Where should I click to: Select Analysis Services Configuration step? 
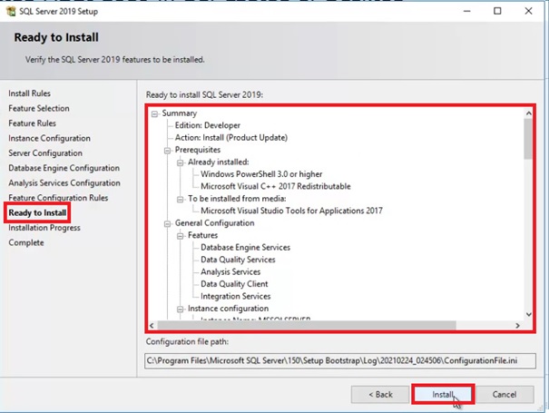coord(64,182)
